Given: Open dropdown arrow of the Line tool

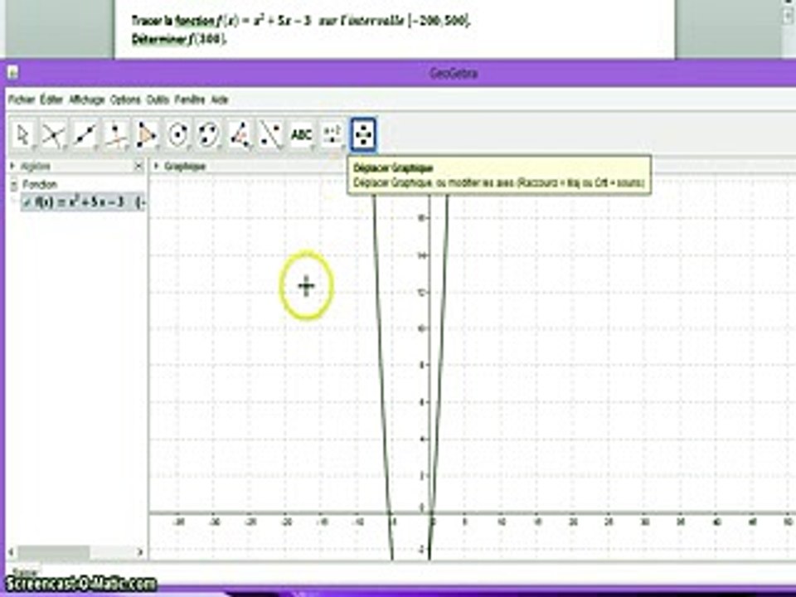Looking at the screenshot, I should click(x=96, y=148).
